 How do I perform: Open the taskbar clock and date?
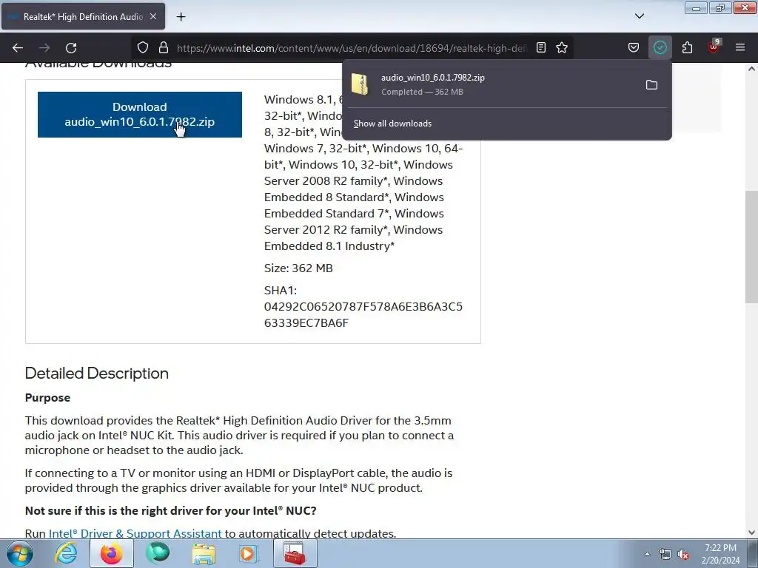[720, 554]
